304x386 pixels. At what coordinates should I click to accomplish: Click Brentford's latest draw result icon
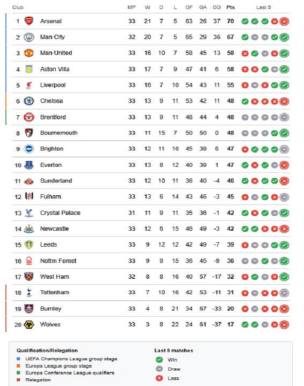284,117
